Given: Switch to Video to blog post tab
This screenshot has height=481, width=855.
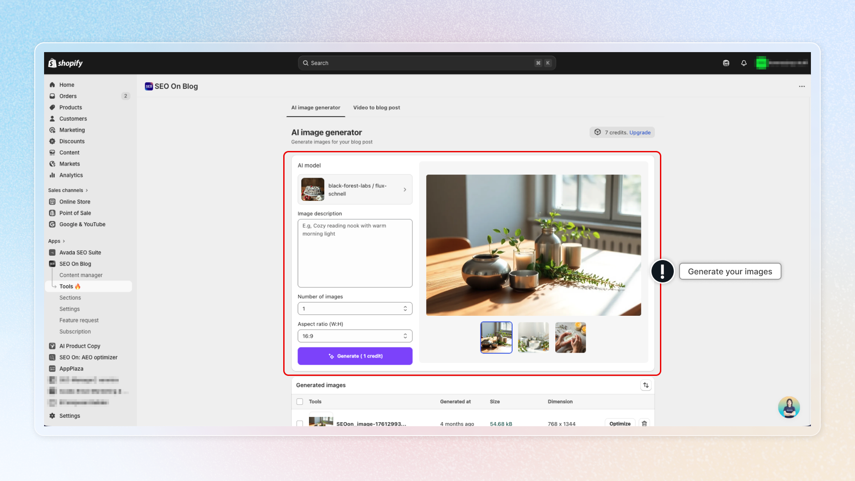Looking at the screenshot, I should [376, 108].
